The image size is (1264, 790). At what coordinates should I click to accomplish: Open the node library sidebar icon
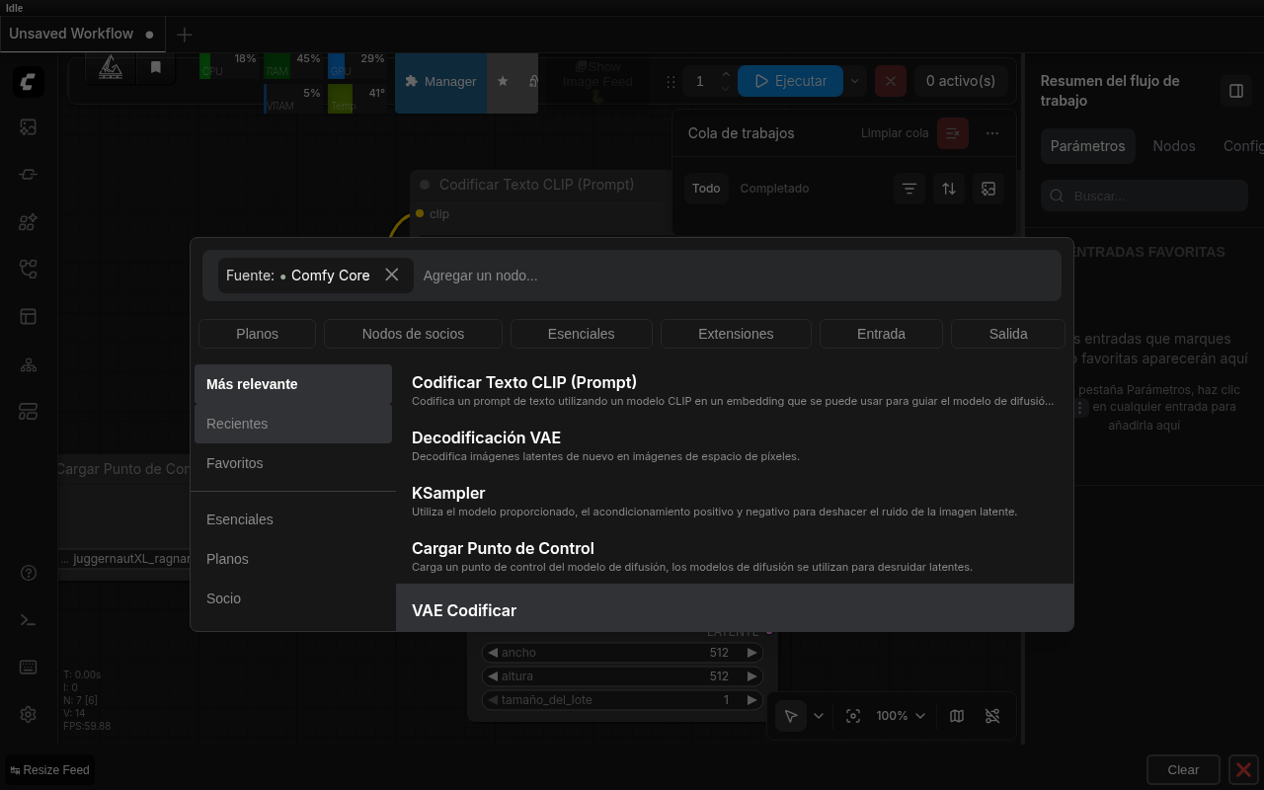[29, 174]
